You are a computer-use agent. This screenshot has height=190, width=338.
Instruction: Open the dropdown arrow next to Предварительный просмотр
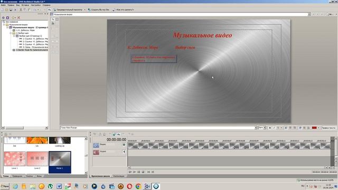84,9
